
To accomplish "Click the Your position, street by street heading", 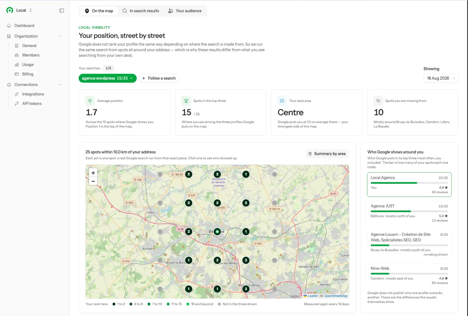I will (122, 36).
